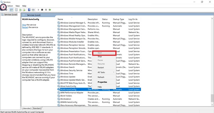This screenshot has width=214, height=113.
Task: Open the Help menu in menu bar
Action: pos(24,6)
